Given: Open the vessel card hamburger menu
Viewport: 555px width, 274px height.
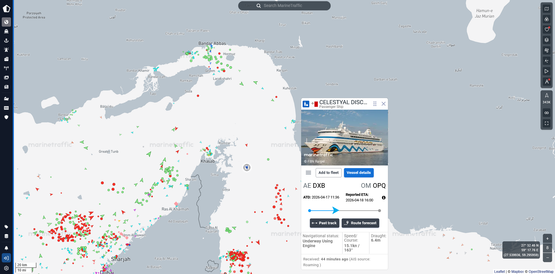Looking at the screenshot, I should coord(308,173).
